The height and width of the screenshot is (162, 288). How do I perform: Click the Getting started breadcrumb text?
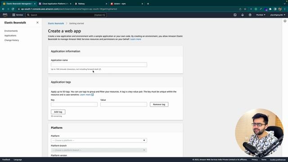point(76,23)
